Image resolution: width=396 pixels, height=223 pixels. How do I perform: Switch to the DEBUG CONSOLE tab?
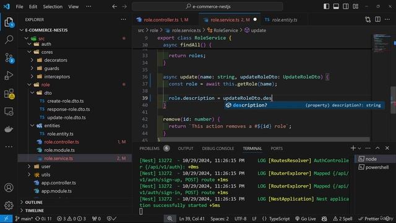218,149
